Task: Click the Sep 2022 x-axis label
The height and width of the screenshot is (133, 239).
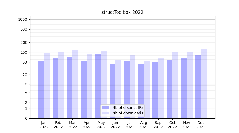Action: tap(158, 125)
